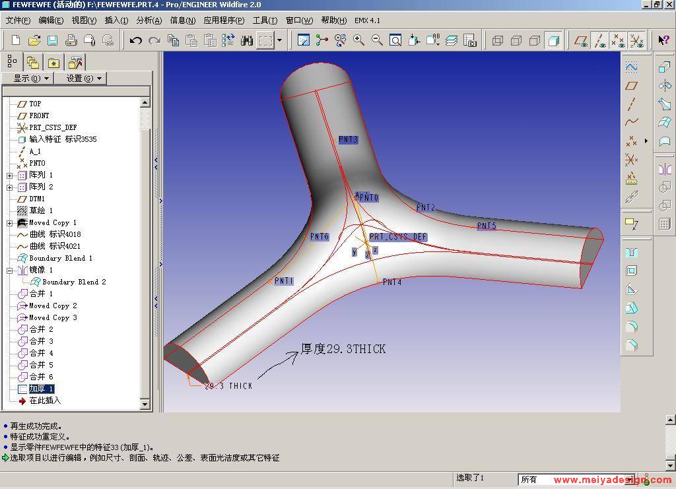Viewport: 676px width, 489px height.
Task: Open the datum point flyout arrow
Action: coord(646,141)
